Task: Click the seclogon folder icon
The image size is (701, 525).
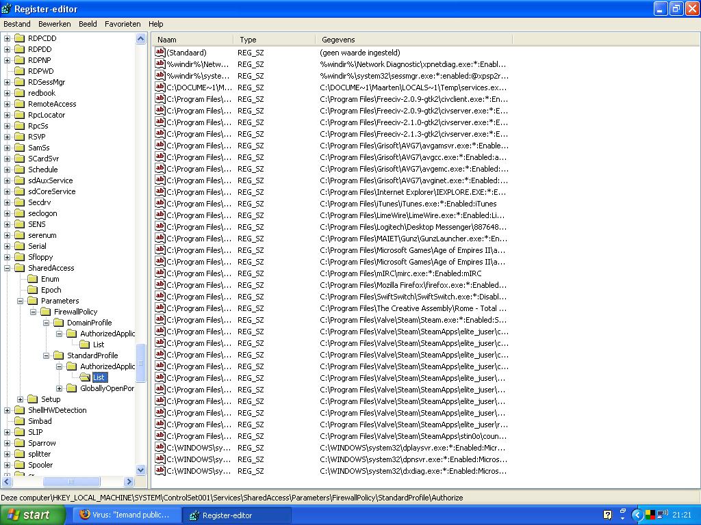Action: click(x=19, y=213)
